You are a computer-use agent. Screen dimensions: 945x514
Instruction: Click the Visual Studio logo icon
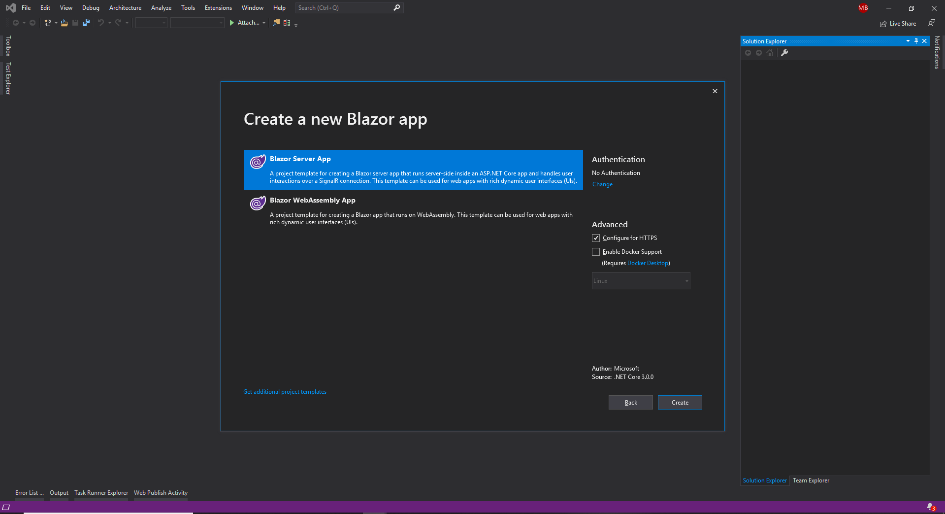click(10, 8)
